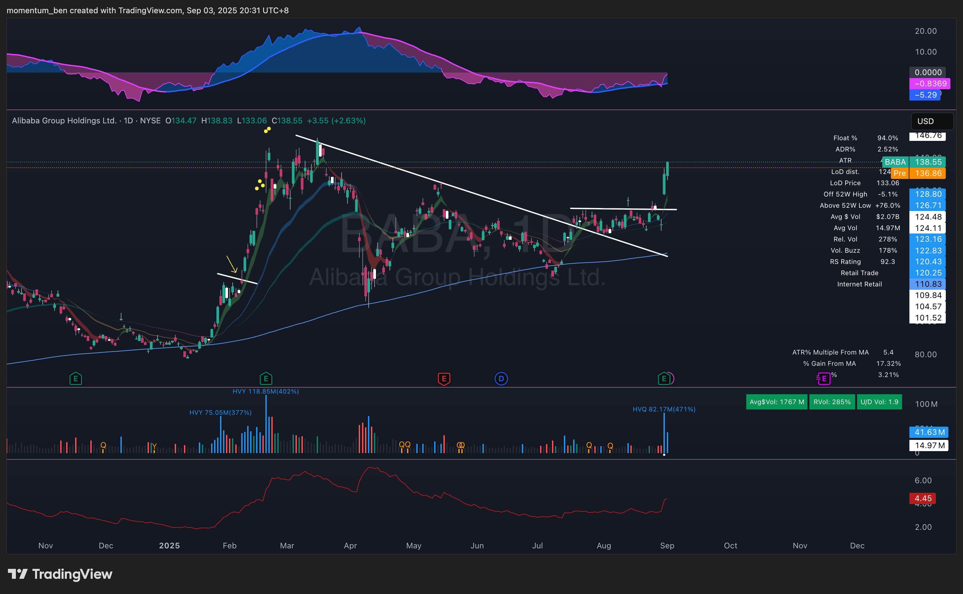The image size is (963, 594).
Task: Click the Avg$Vol 1767 M badge
Action: coord(776,402)
